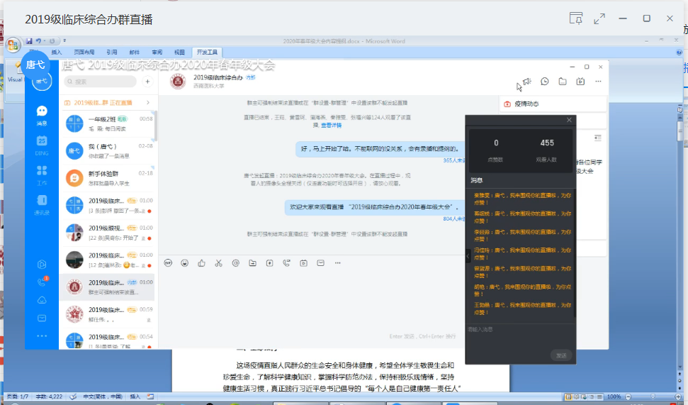Viewport: 688px width, 405px height.
Task: Pin the live stream window on top
Action: click(575, 18)
